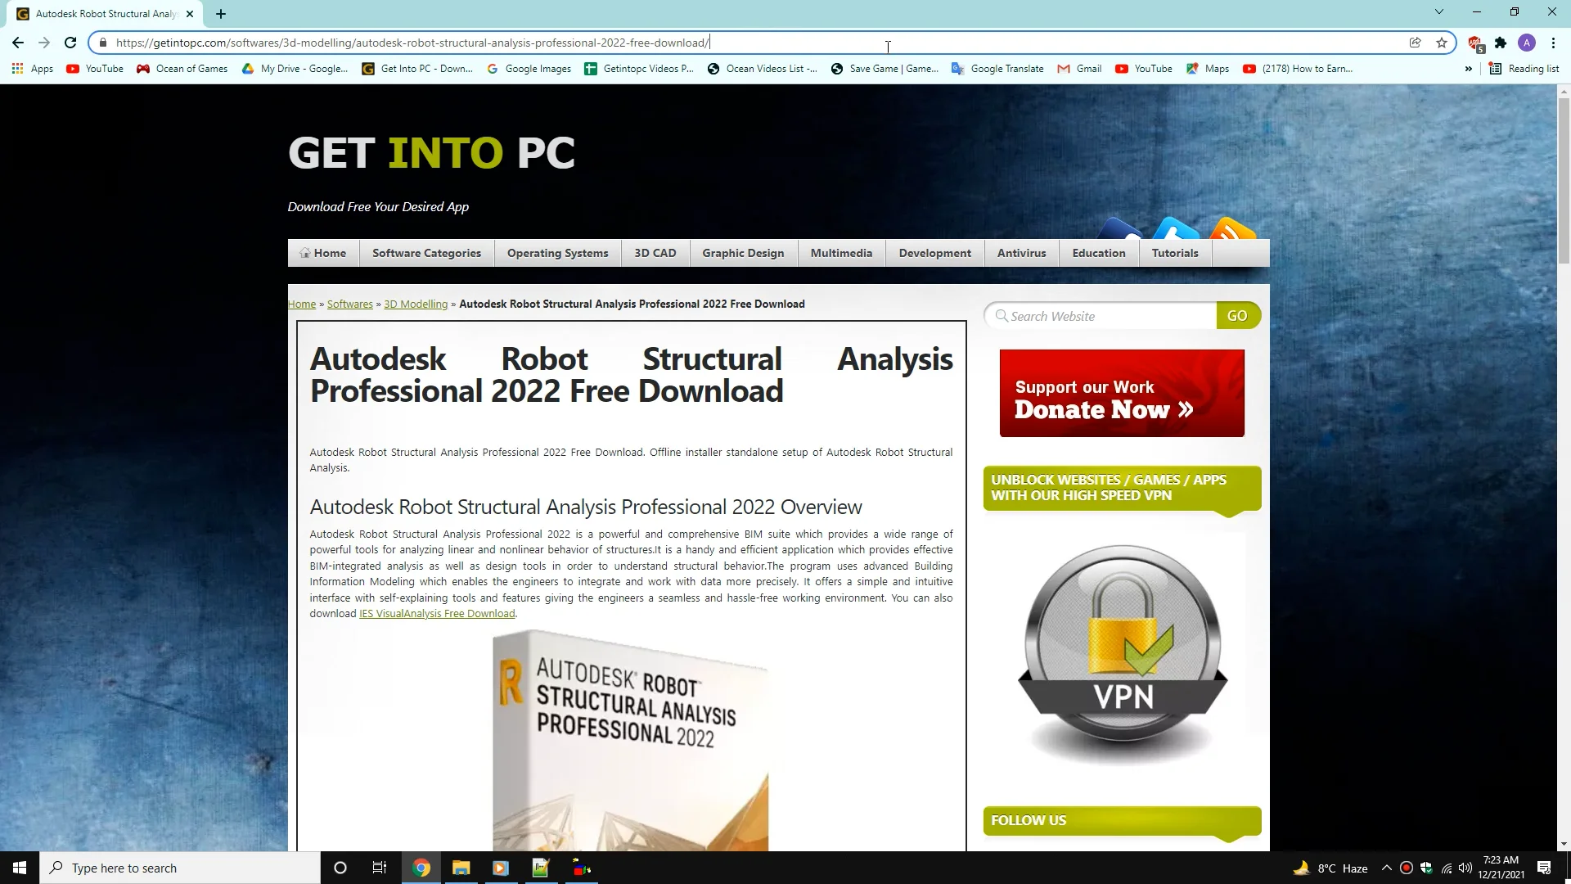Bookmark this page with star icon
The height and width of the screenshot is (884, 1571).
pyautogui.click(x=1442, y=43)
